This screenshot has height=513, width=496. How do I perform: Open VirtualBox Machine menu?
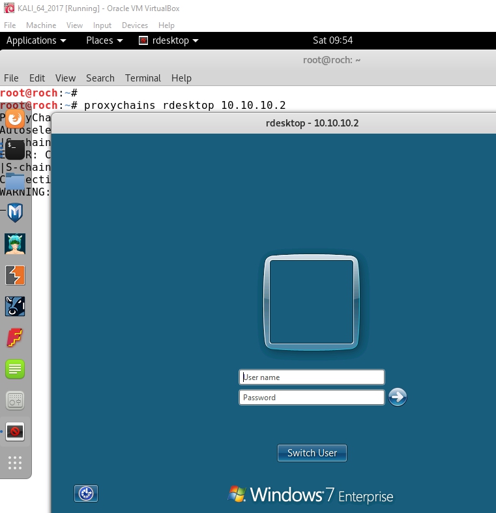tap(41, 25)
